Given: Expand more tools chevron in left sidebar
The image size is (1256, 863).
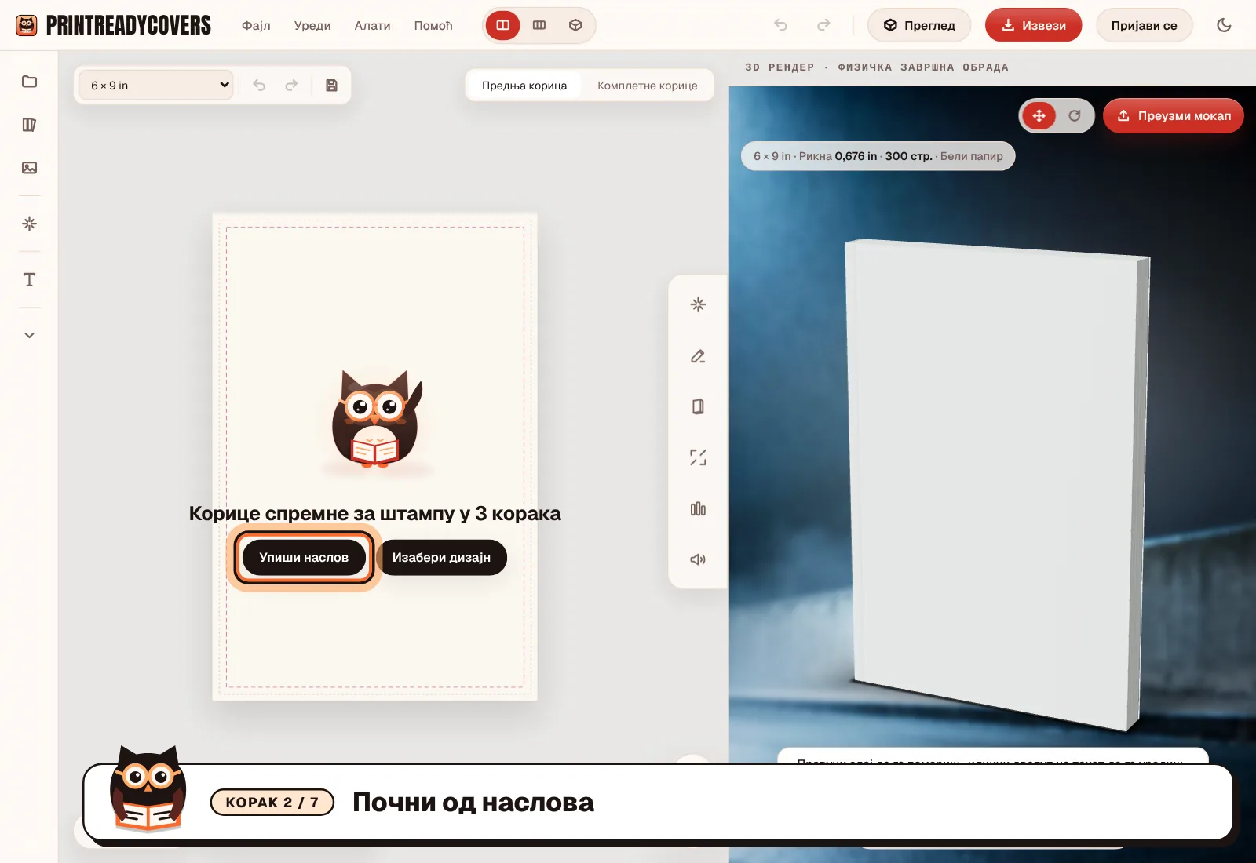Looking at the screenshot, I should (29, 335).
